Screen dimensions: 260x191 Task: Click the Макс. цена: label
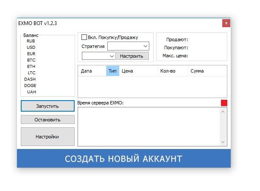[175, 56]
